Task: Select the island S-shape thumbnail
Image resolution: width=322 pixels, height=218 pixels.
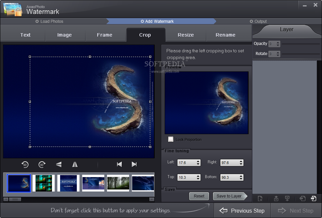Action: tap(19, 183)
